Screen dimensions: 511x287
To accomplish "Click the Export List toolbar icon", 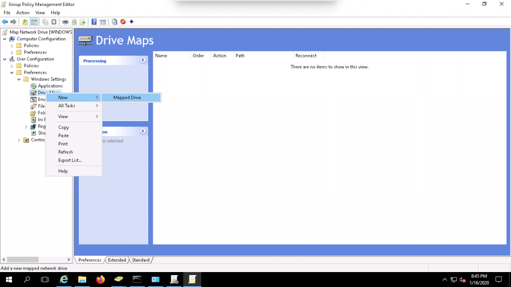I will (x=83, y=22).
